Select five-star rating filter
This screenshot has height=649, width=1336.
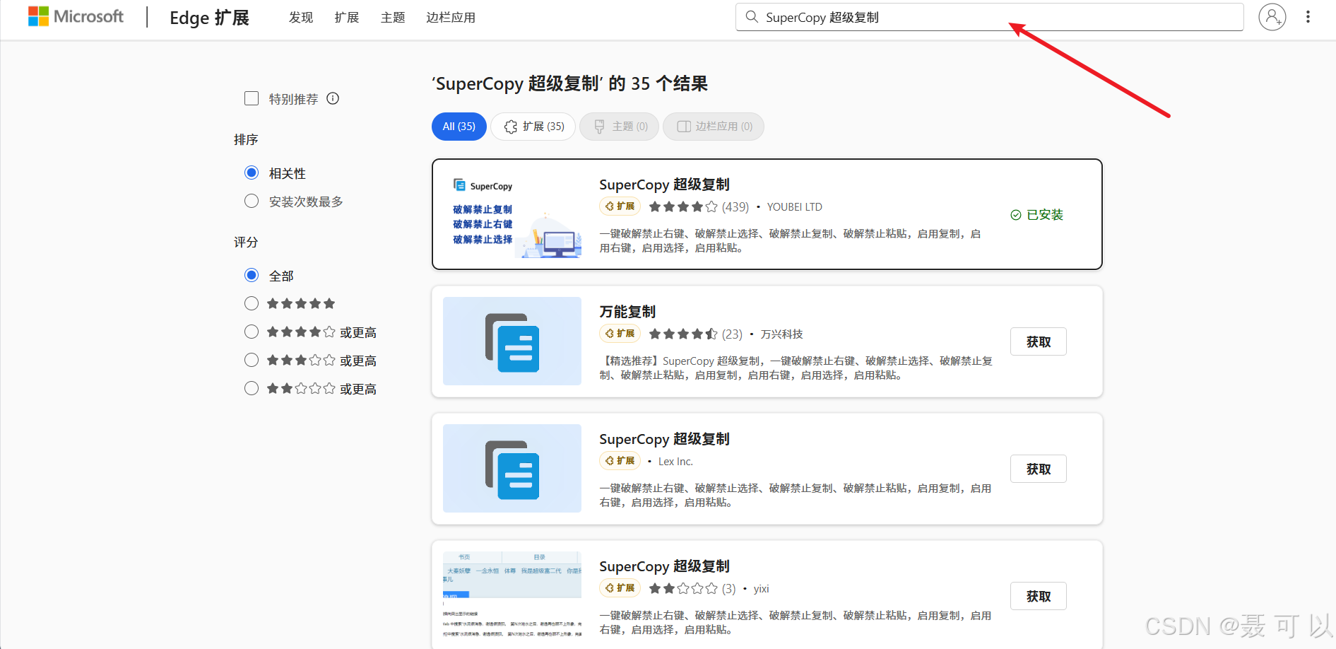(x=252, y=303)
